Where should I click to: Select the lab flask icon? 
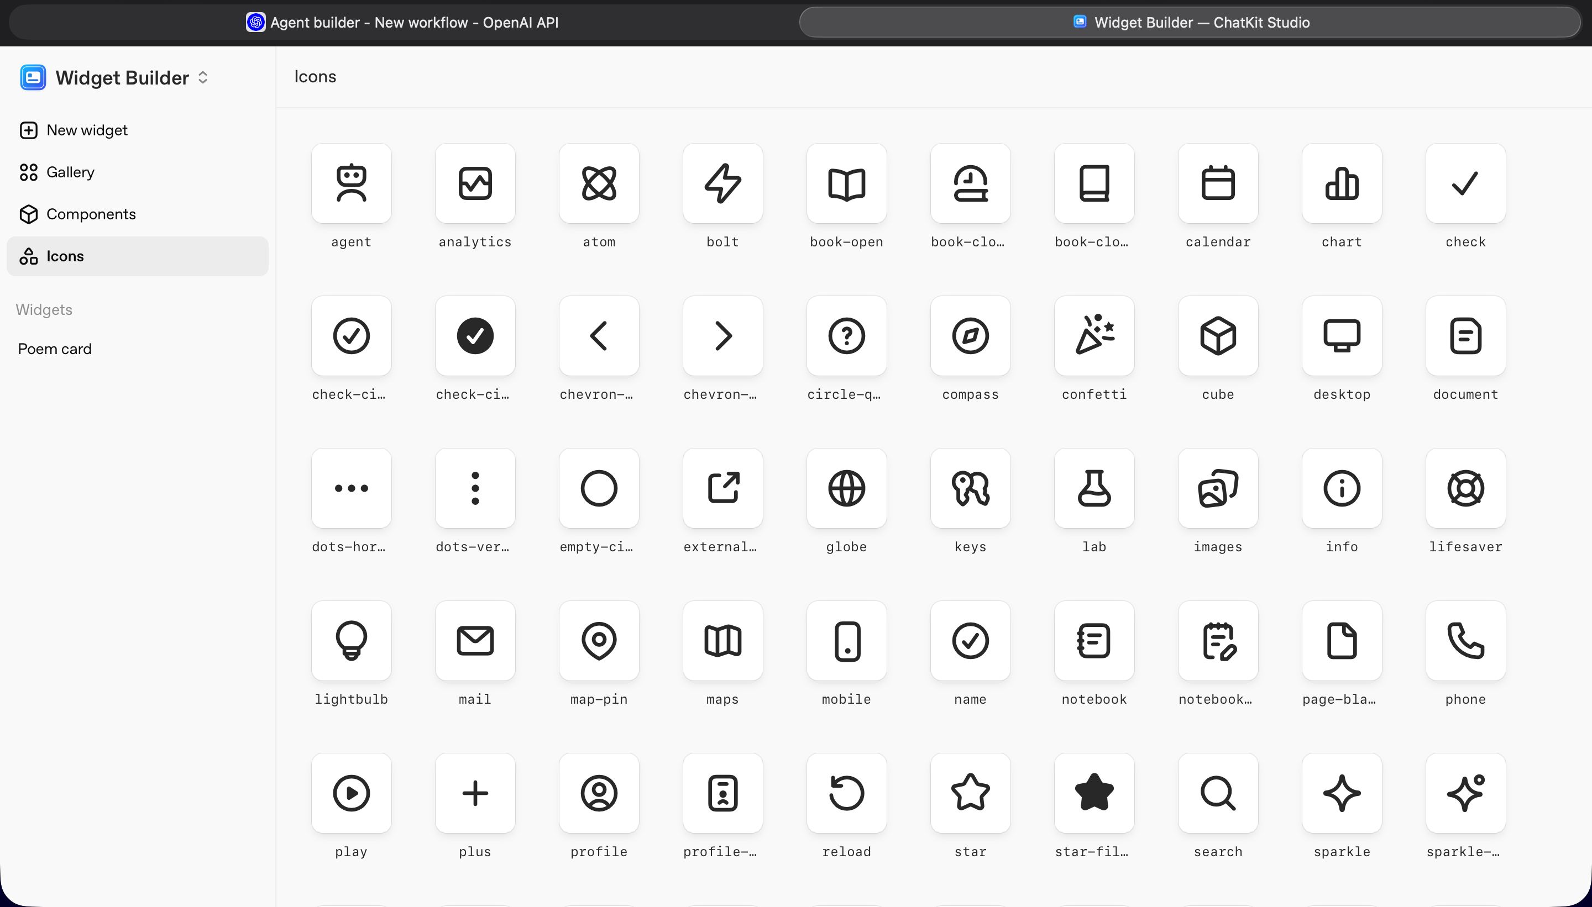coord(1094,488)
